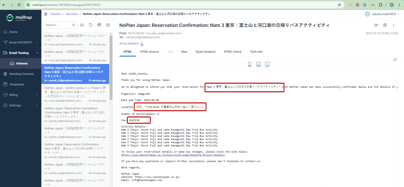
Task: Open Templates in the sidebar
Action: click(20, 84)
